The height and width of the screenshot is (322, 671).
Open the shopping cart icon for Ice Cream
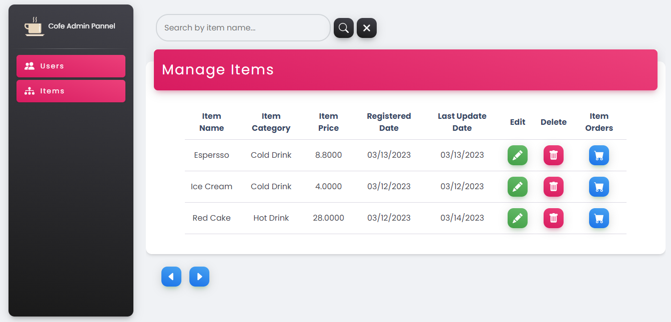[x=599, y=187]
